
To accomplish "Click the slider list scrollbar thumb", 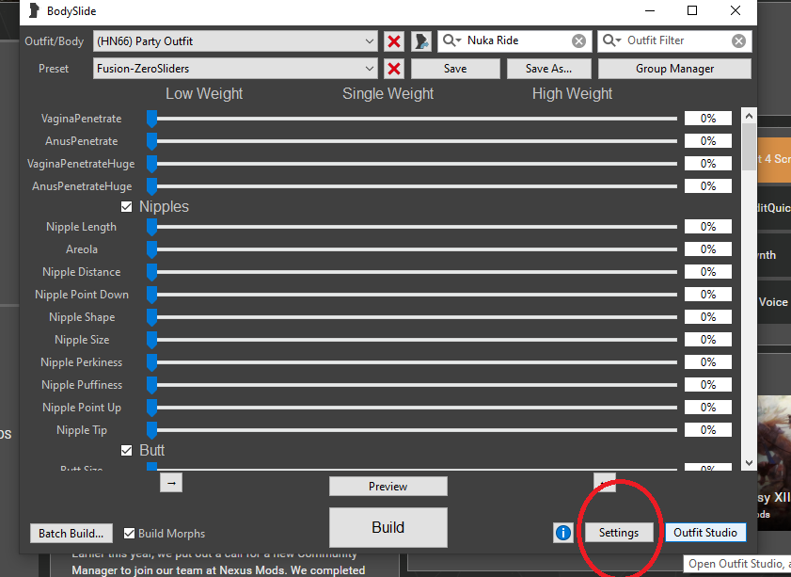I will (x=749, y=147).
